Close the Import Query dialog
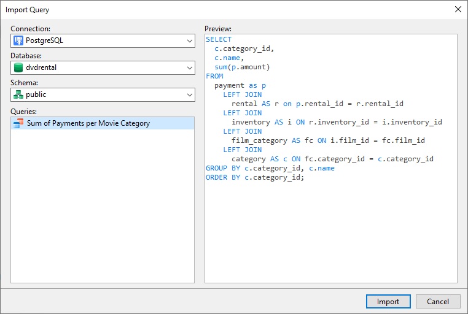468x314 pixels. pyautogui.click(x=458, y=10)
